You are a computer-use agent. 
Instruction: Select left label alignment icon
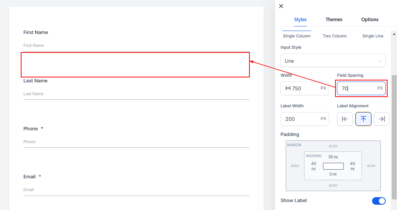click(345, 119)
